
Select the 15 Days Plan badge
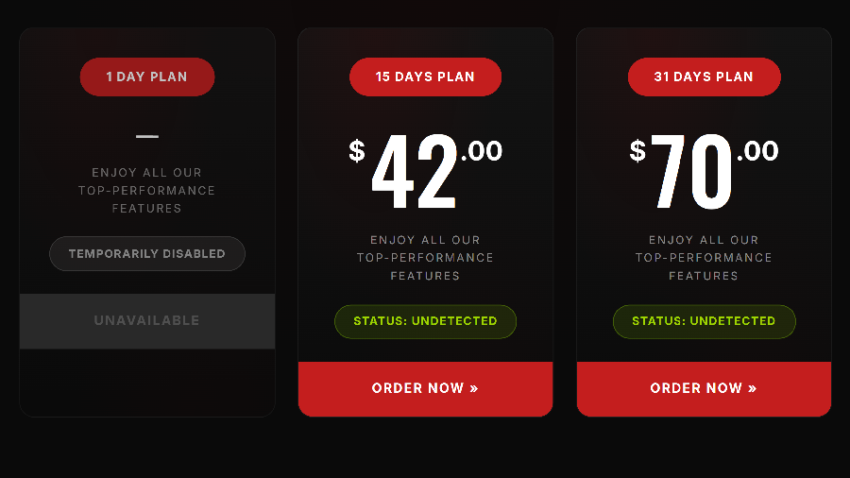coord(425,77)
